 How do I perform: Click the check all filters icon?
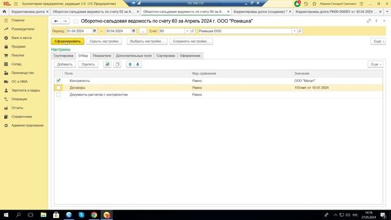click(x=108, y=64)
